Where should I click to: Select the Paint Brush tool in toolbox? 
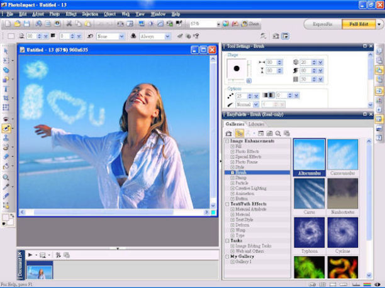(x=6, y=127)
